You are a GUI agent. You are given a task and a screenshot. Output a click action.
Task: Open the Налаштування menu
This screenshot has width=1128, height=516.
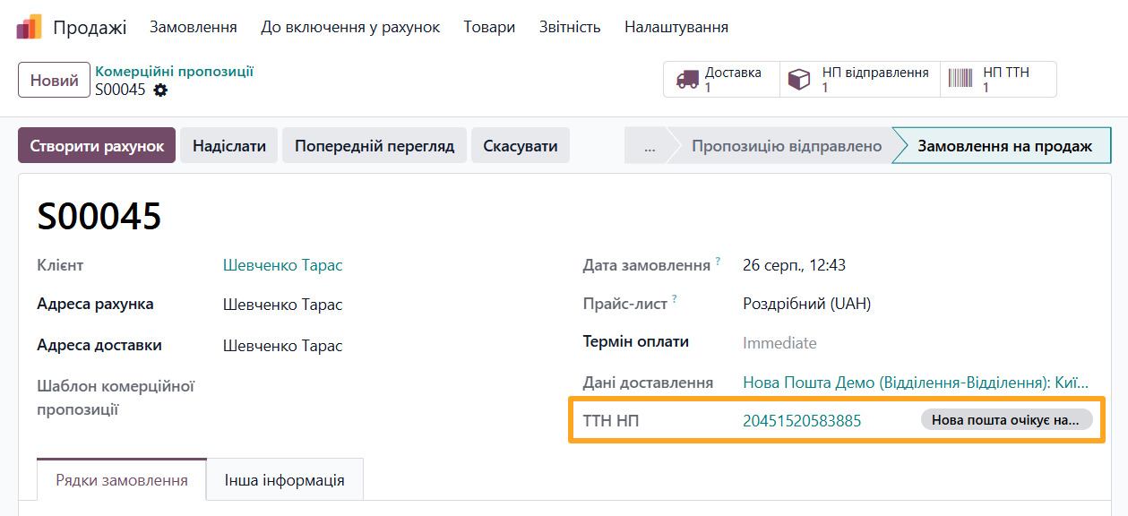point(676,27)
